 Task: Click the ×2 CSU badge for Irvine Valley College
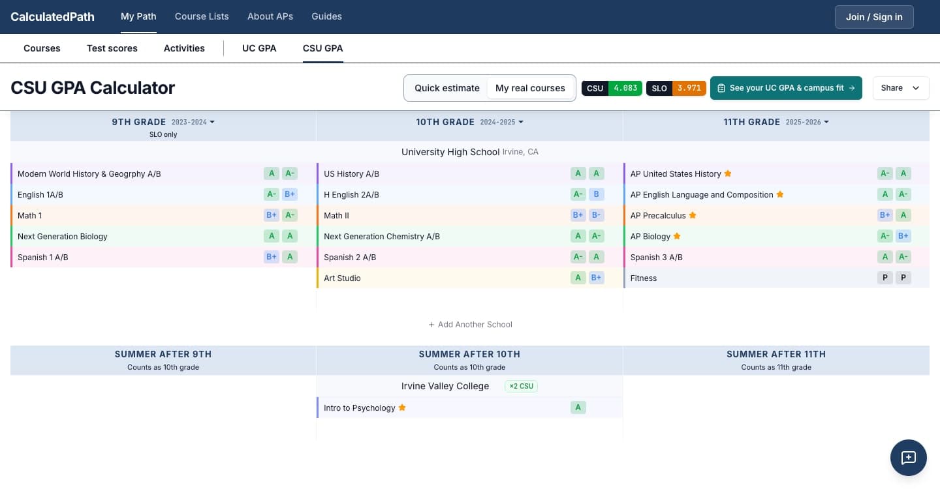coord(522,386)
